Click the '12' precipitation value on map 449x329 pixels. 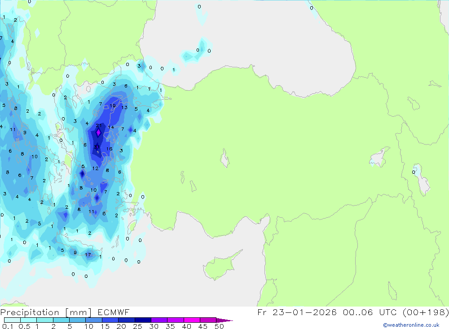[95, 168]
